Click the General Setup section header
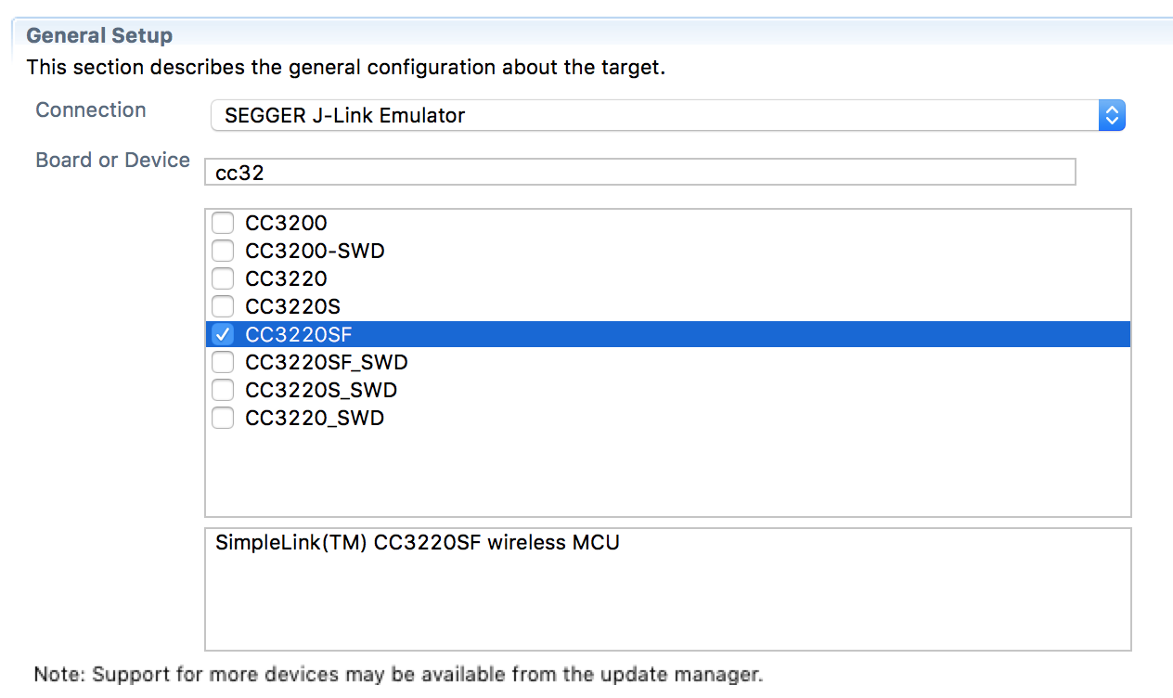 tap(99, 35)
